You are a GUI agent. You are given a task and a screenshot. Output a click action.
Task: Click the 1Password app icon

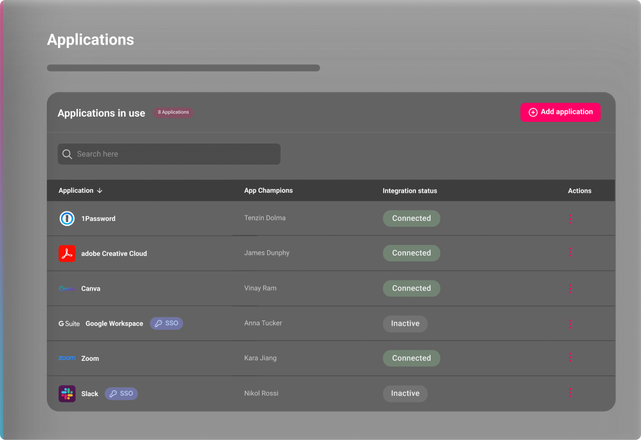pyautogui.click(x=67, y=219)
